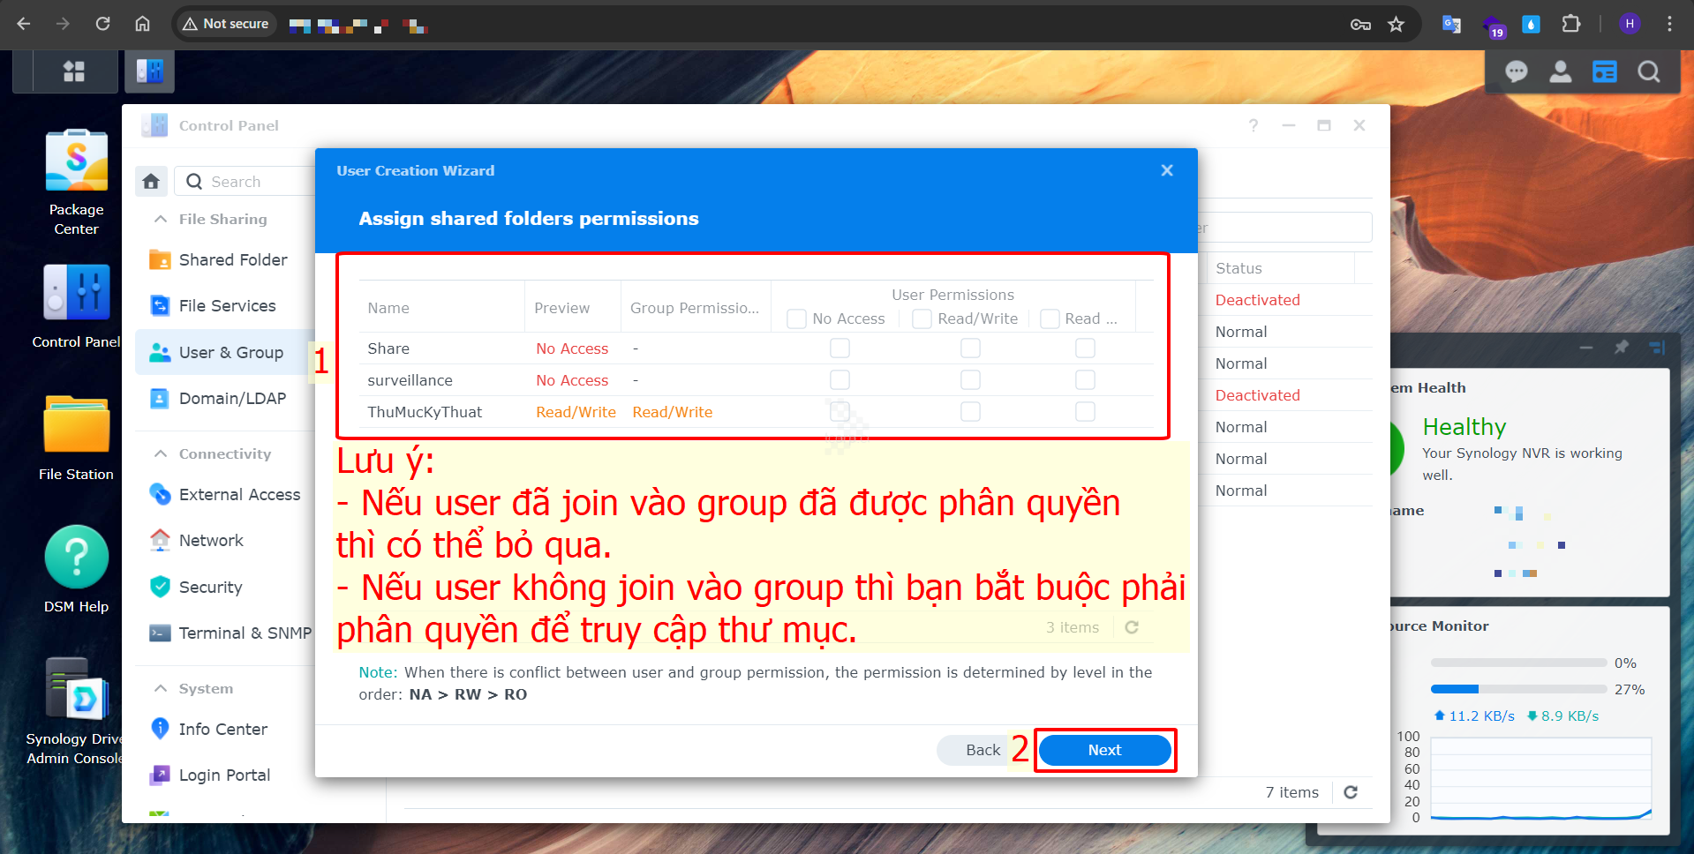The height and width of the screenshot is (854, 1694).
Task: Click the Next button
Action: (1104, 750)
